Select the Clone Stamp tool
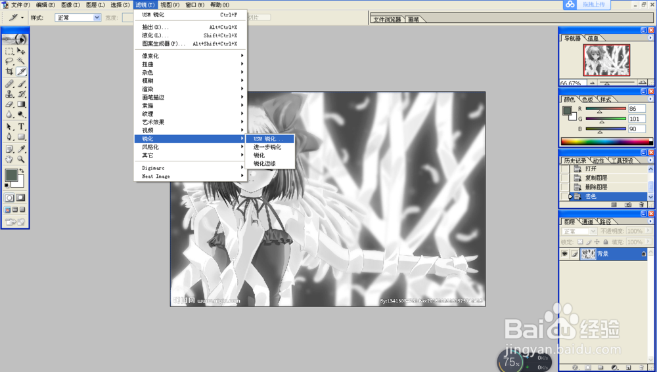657x372 pixels. tap(9, 94)
